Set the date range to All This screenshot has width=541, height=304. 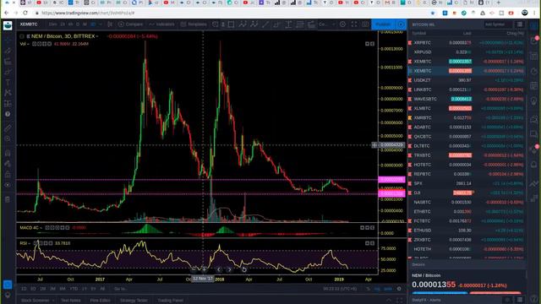coord(102,289)
